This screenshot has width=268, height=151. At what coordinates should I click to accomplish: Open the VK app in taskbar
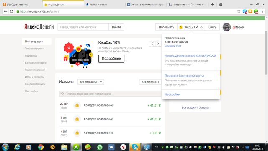click(x=111, y=147)
